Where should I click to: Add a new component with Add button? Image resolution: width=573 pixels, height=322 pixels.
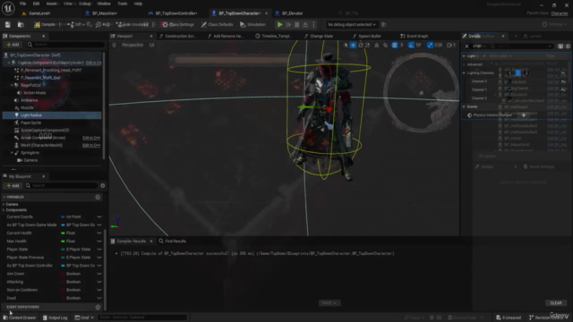pyautogui.click(x=13, y=45)
